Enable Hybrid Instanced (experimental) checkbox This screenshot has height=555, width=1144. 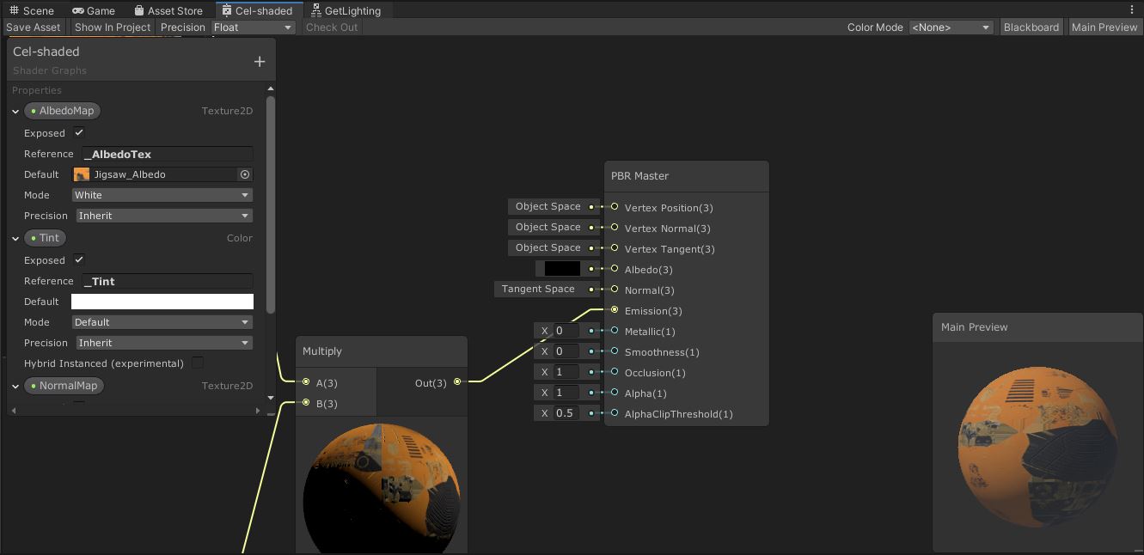point(197,363)
